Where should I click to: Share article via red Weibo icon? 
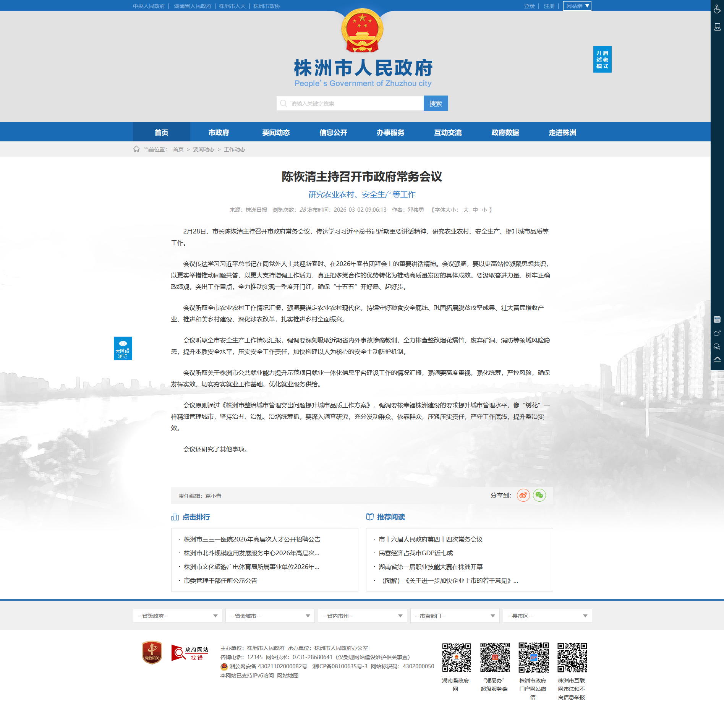tap(523, 495)
